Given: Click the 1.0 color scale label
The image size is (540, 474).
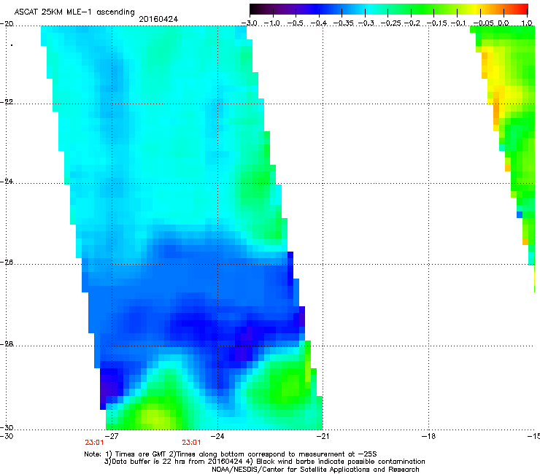Looking at the screenshot, I should coord(527,23).
